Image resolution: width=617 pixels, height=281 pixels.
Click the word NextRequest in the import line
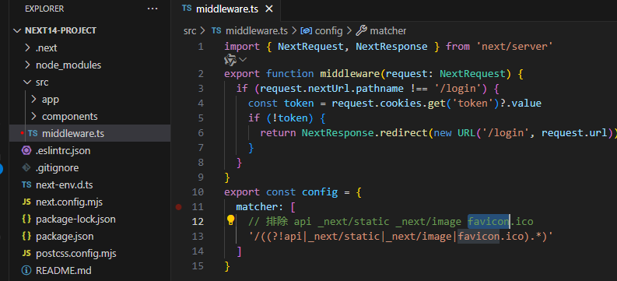tap(310, 47)
